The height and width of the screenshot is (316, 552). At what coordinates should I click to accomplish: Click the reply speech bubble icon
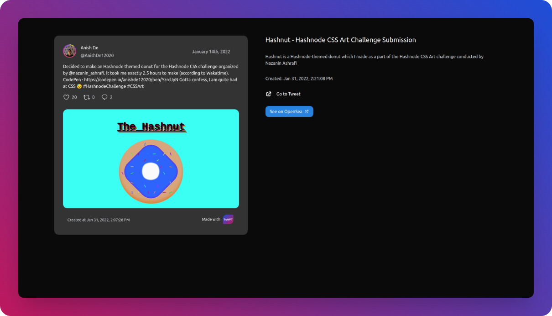pos(104,97)
